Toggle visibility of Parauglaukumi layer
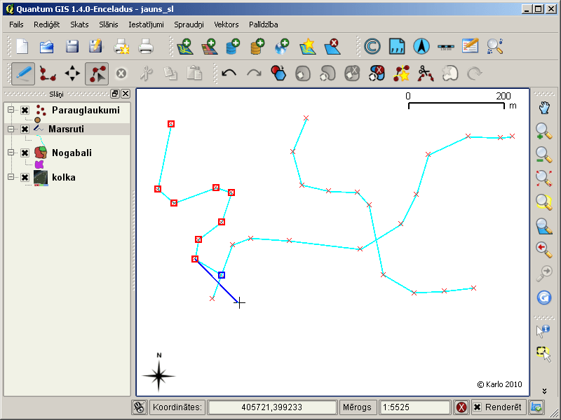 pyautogui.click(x=25, y=110)
